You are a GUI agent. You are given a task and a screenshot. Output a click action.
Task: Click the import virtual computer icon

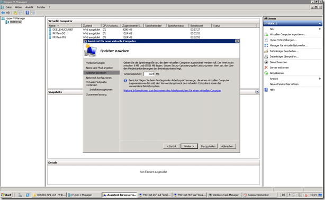[266, 34]
